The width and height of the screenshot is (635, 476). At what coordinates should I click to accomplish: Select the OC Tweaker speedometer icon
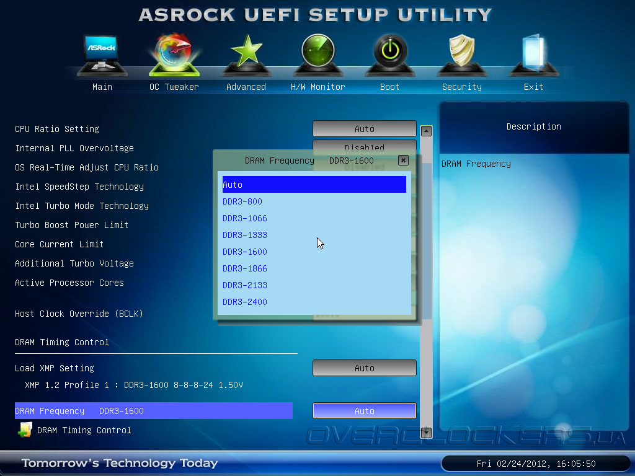click(174, 55)
